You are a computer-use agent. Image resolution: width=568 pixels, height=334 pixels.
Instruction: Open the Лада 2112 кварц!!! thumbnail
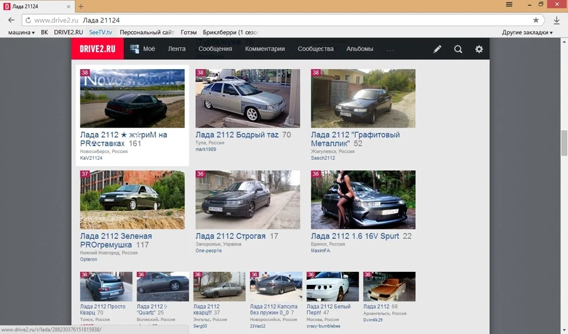219,287
